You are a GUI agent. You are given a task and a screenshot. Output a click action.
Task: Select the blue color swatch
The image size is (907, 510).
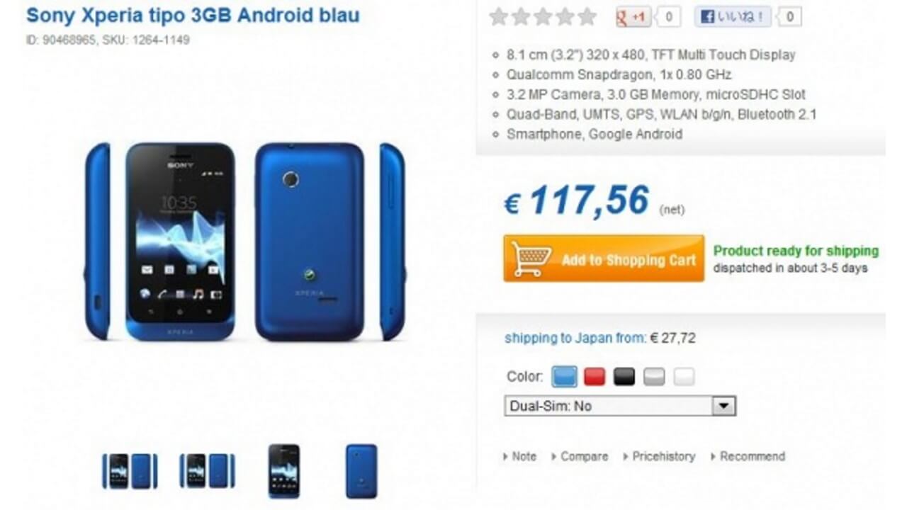click(x=565, y=377)
